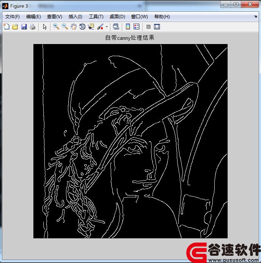Minimize the Figure 3 window

[226, 5]
